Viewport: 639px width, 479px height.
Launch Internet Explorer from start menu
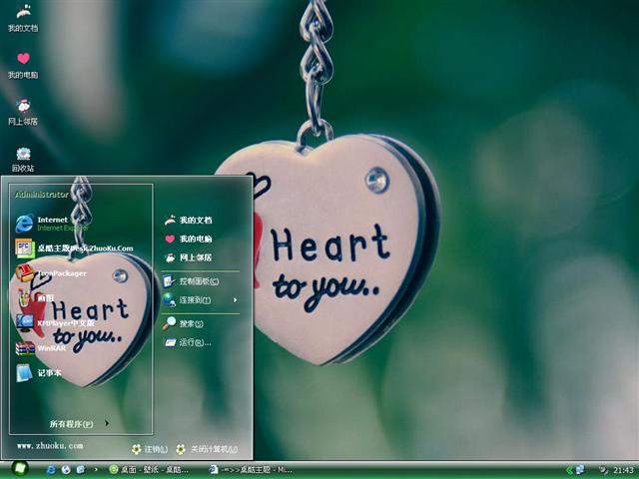click(x=52, y=224)
